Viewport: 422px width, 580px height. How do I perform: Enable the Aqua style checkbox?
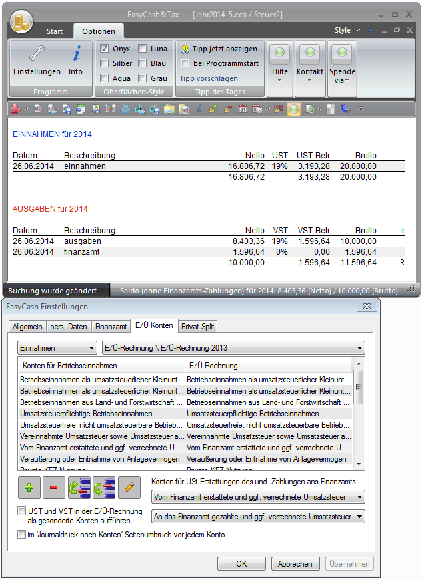(x=105, y=78)
